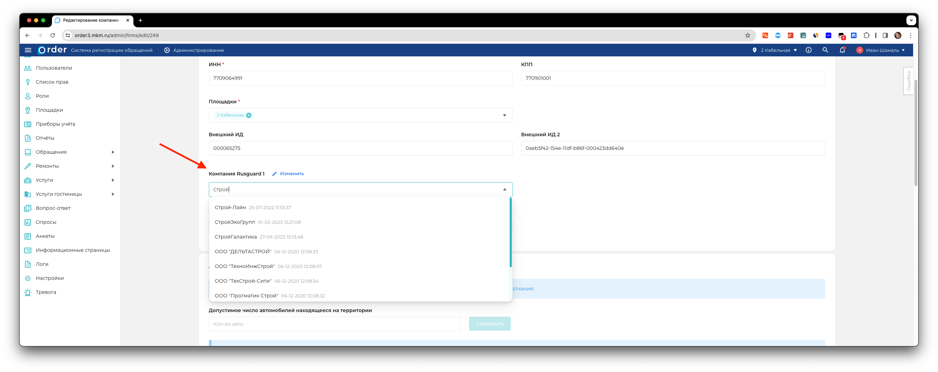Open Тревога alarm section in sidebar

click(x=46, y=292)
